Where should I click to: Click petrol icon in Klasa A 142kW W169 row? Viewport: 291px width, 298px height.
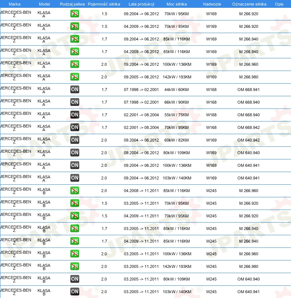(74, 77)
